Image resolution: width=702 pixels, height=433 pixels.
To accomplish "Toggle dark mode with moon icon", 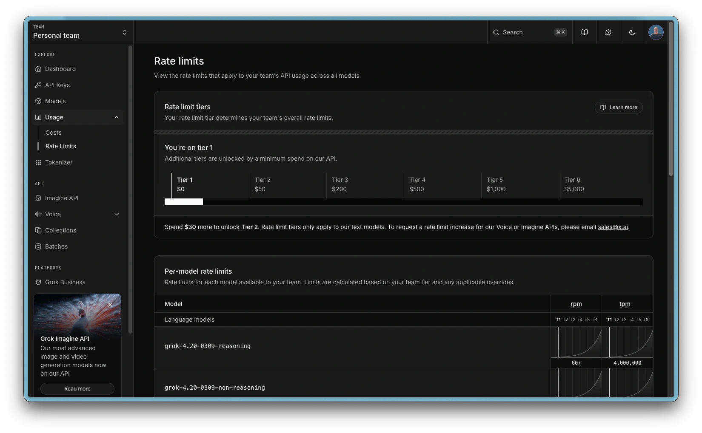I will pyautogui.click(x=632, y=32).
